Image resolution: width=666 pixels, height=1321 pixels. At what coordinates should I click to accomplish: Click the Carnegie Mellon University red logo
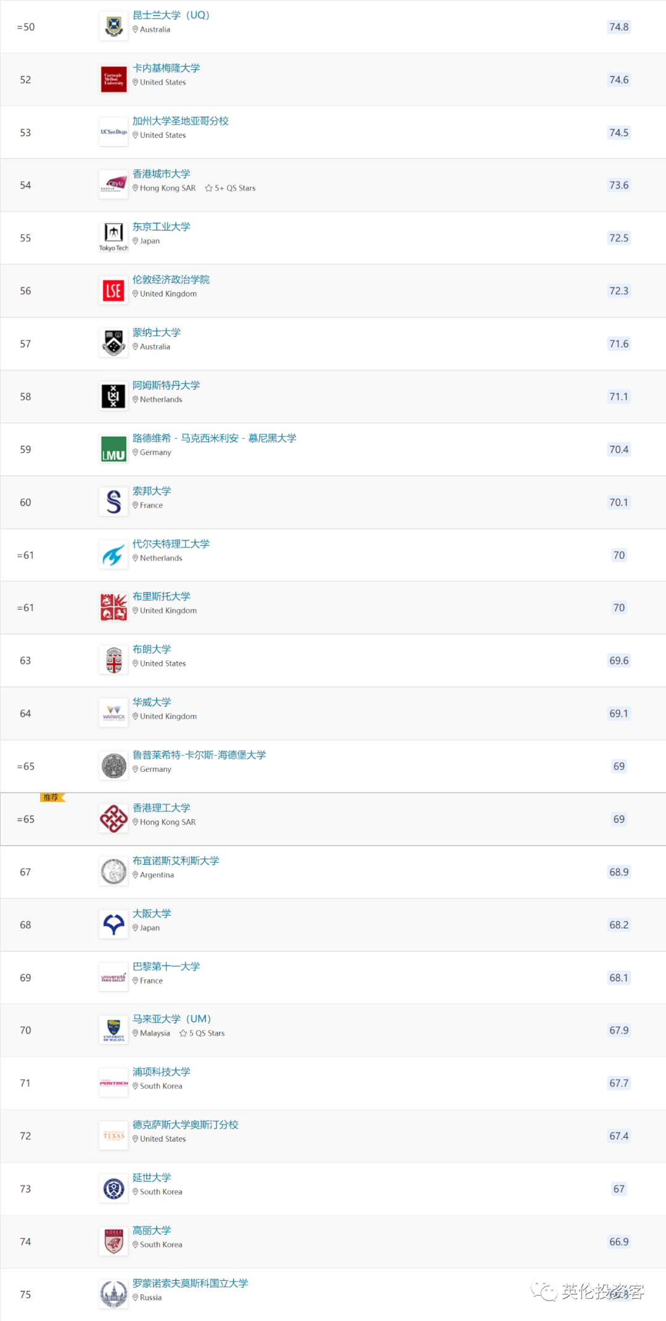pos(113,80)
